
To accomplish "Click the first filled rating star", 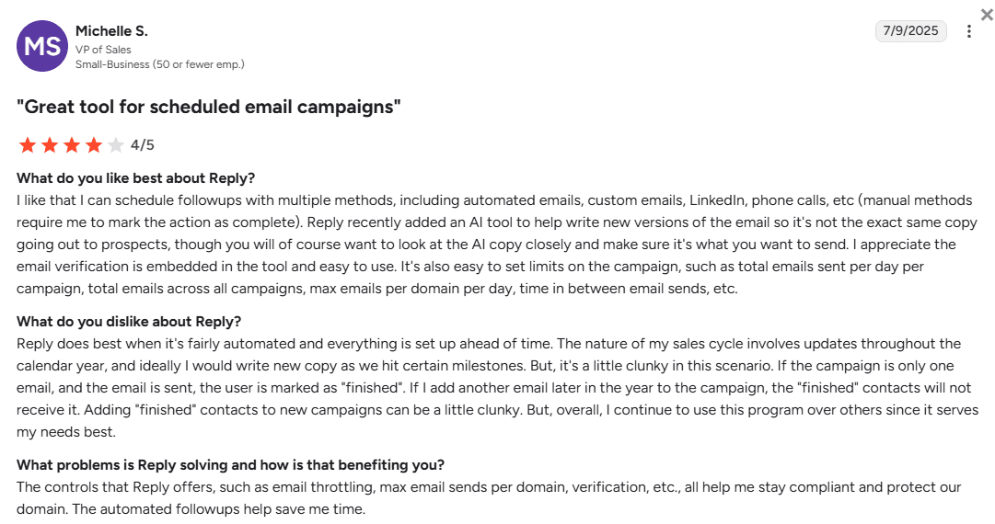I will pyautogui.click(x=27, y=145).
